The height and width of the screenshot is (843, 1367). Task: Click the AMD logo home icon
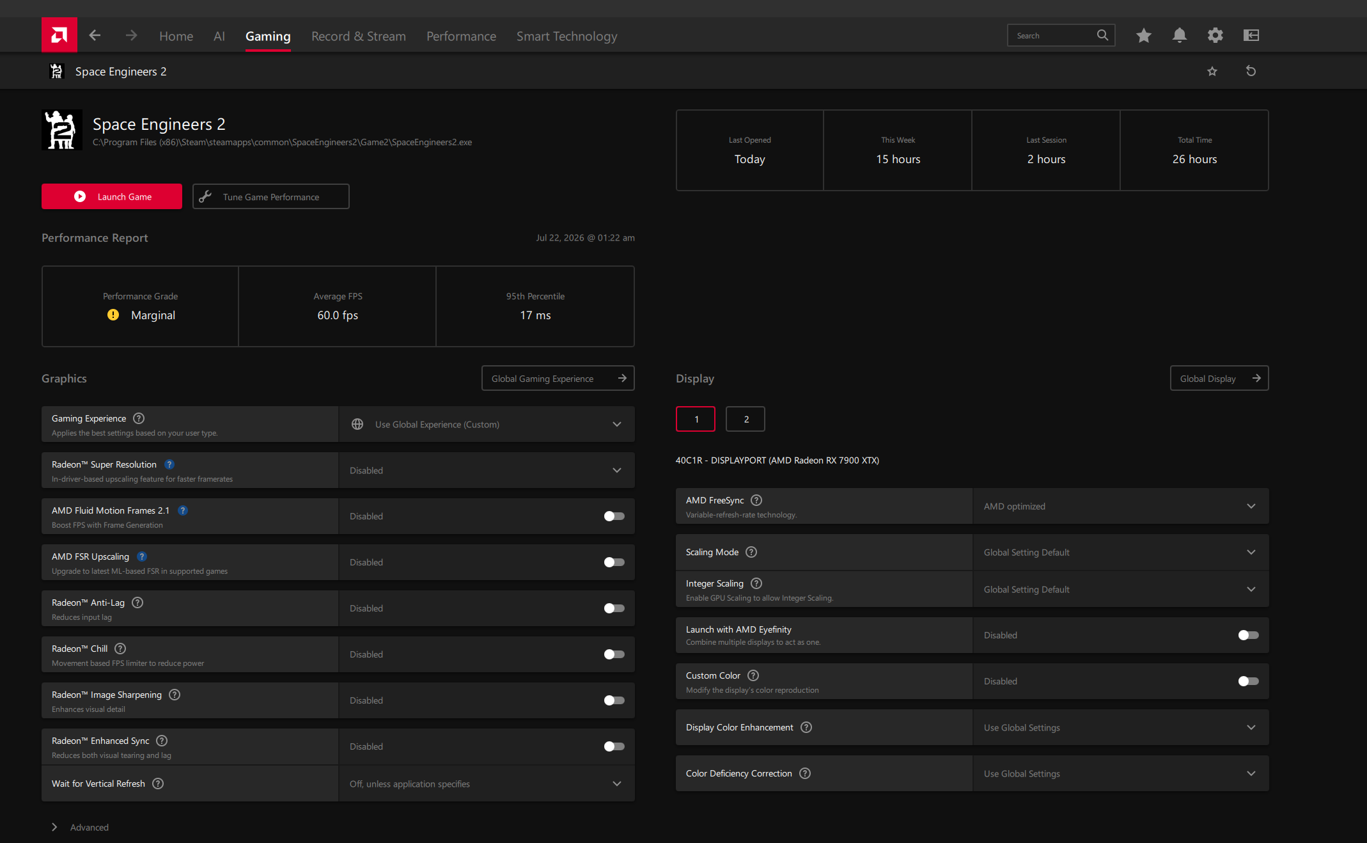(59, 35)
